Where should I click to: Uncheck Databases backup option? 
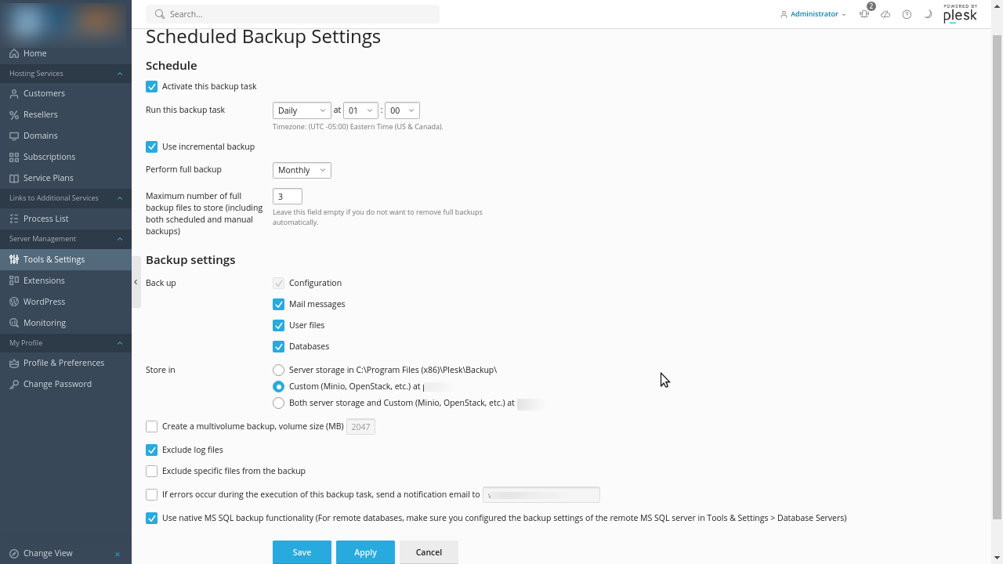[x=278, y=346]
